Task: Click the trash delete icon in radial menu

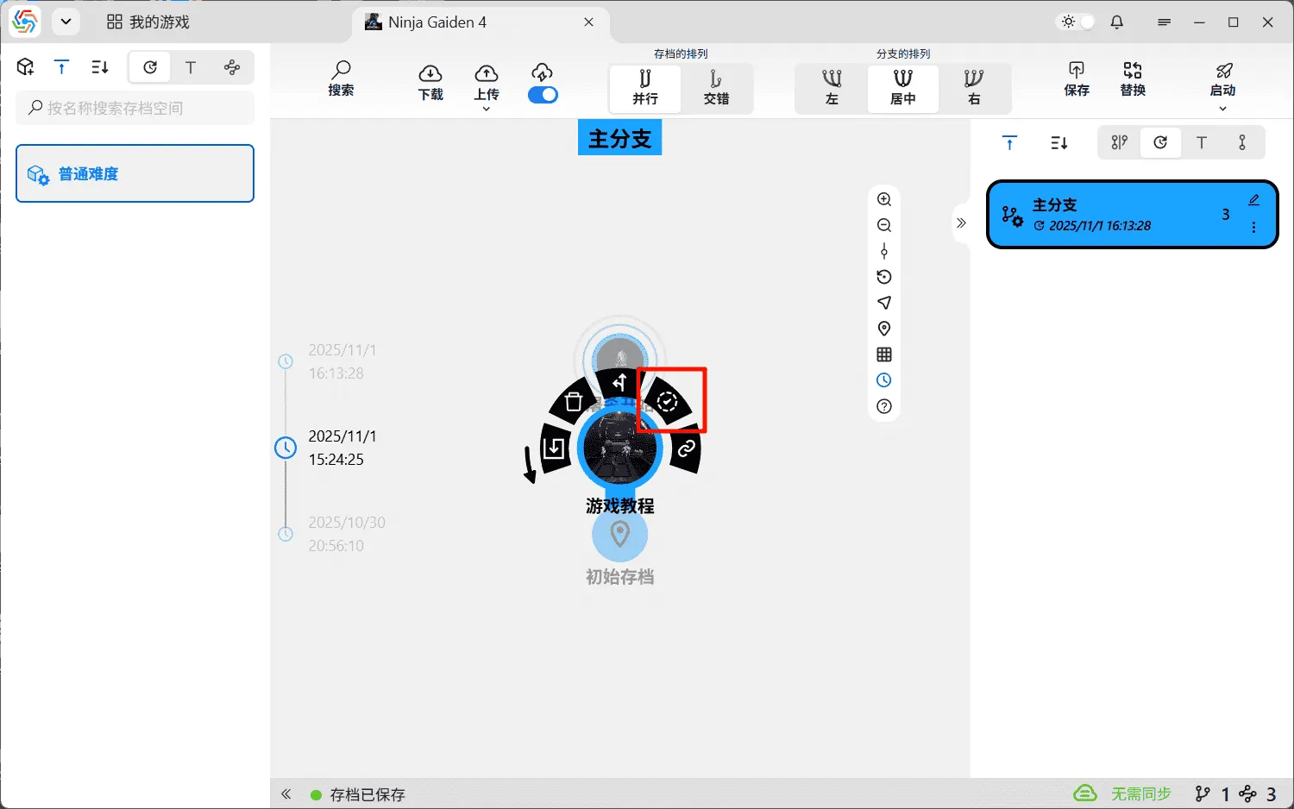Action: tap(573, 402)
